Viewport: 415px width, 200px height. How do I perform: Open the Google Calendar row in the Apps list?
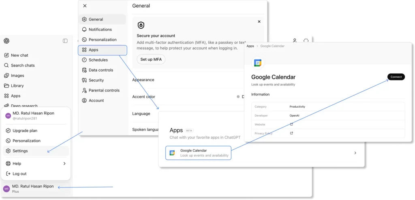[x=198, y=153]
